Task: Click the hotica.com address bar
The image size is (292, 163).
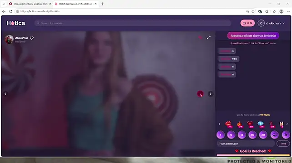Action: pos(131,11)
